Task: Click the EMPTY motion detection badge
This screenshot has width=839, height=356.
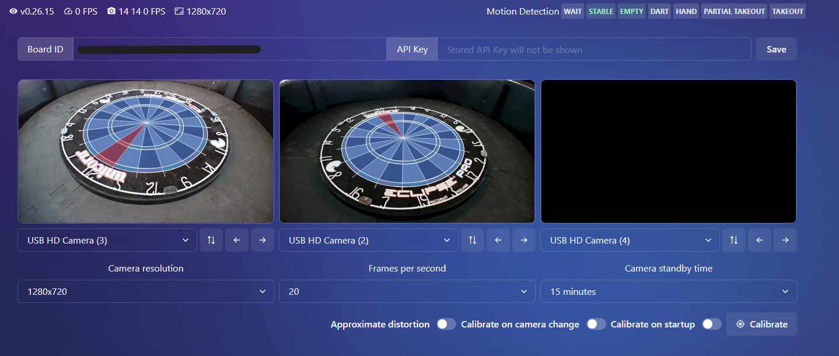Action: (x=631, y=11)
